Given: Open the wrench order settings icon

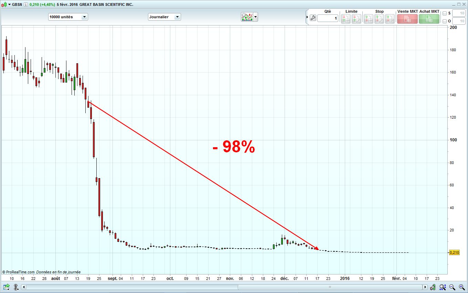Looking at the screenshot, I should pos(313,18).
